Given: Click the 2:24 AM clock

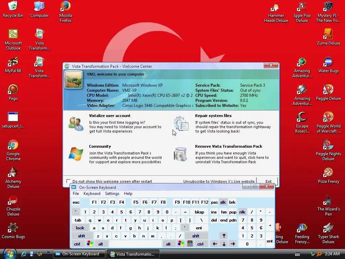Looking at the screenshot, I should pyautogui.click(x=332, y=254).
